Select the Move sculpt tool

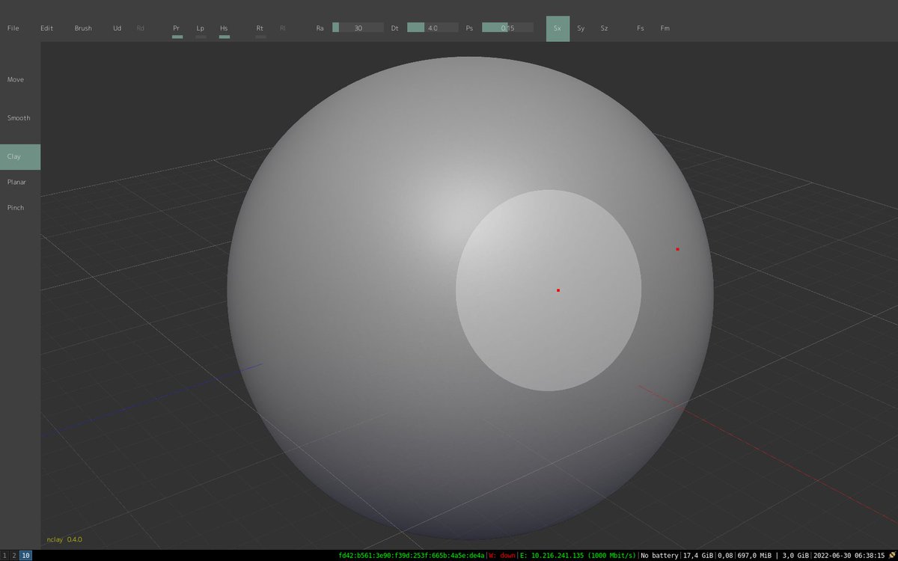pyautogui.click(x=15, y=79)
